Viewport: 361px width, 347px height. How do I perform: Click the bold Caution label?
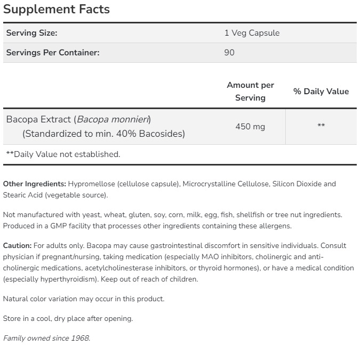pyautogui.click(x=17, y=245)
